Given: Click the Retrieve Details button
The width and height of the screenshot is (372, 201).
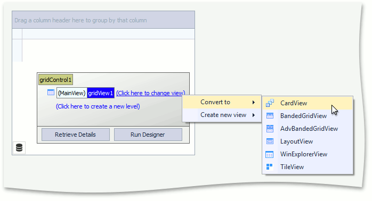Looking at the screenshot, I should point(76,135).
